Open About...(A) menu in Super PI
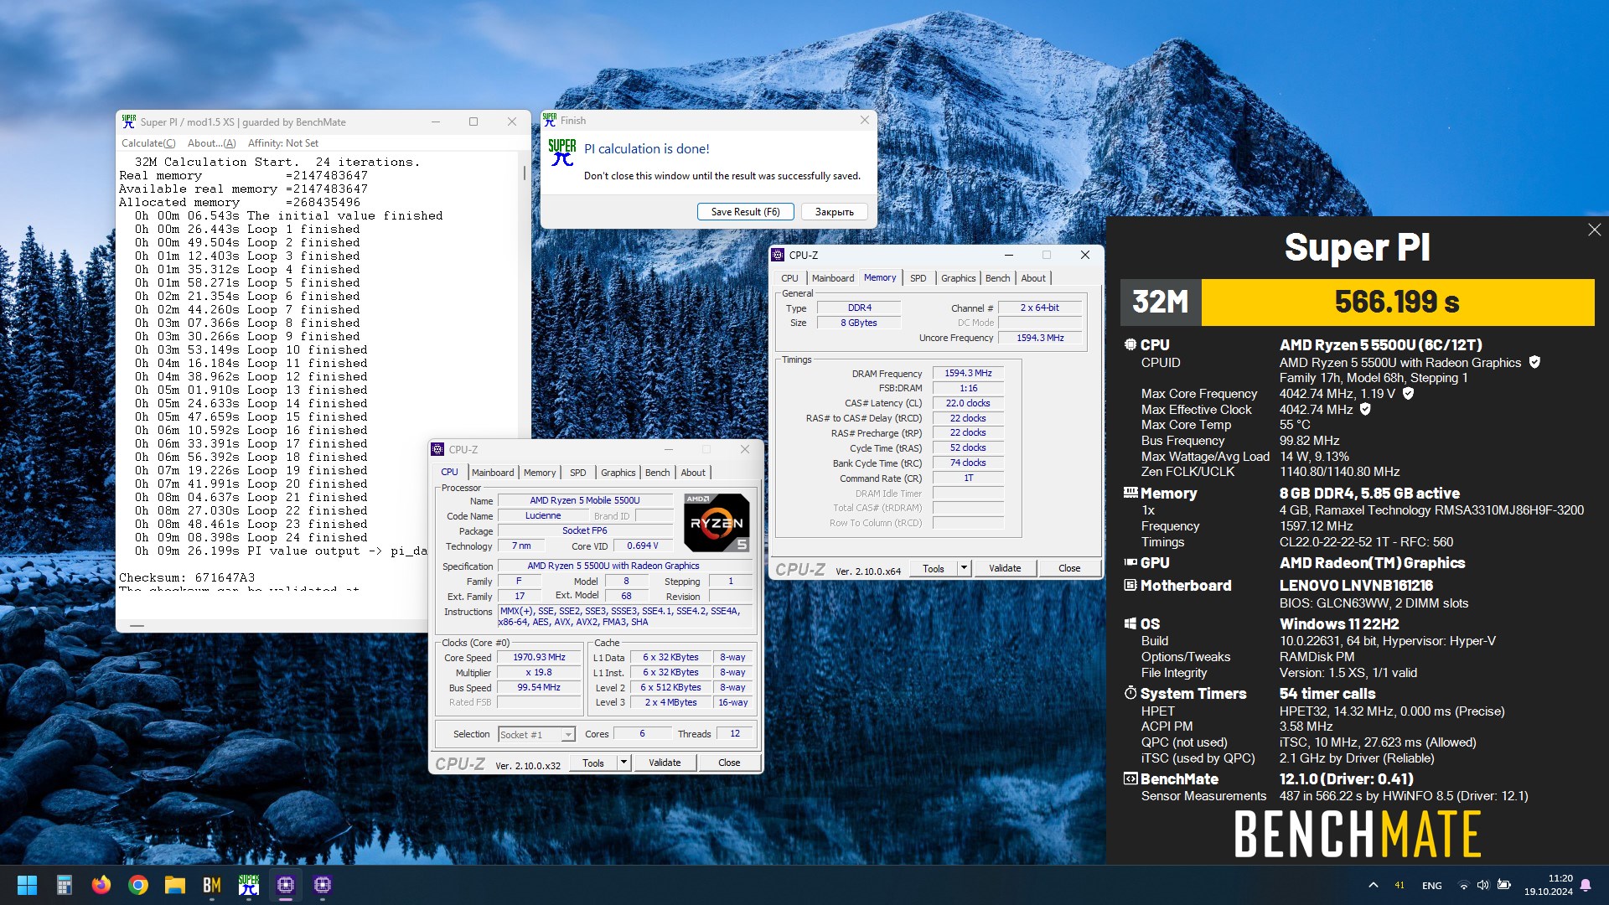This screenshot has width=1609, height=905. [211, 143]
